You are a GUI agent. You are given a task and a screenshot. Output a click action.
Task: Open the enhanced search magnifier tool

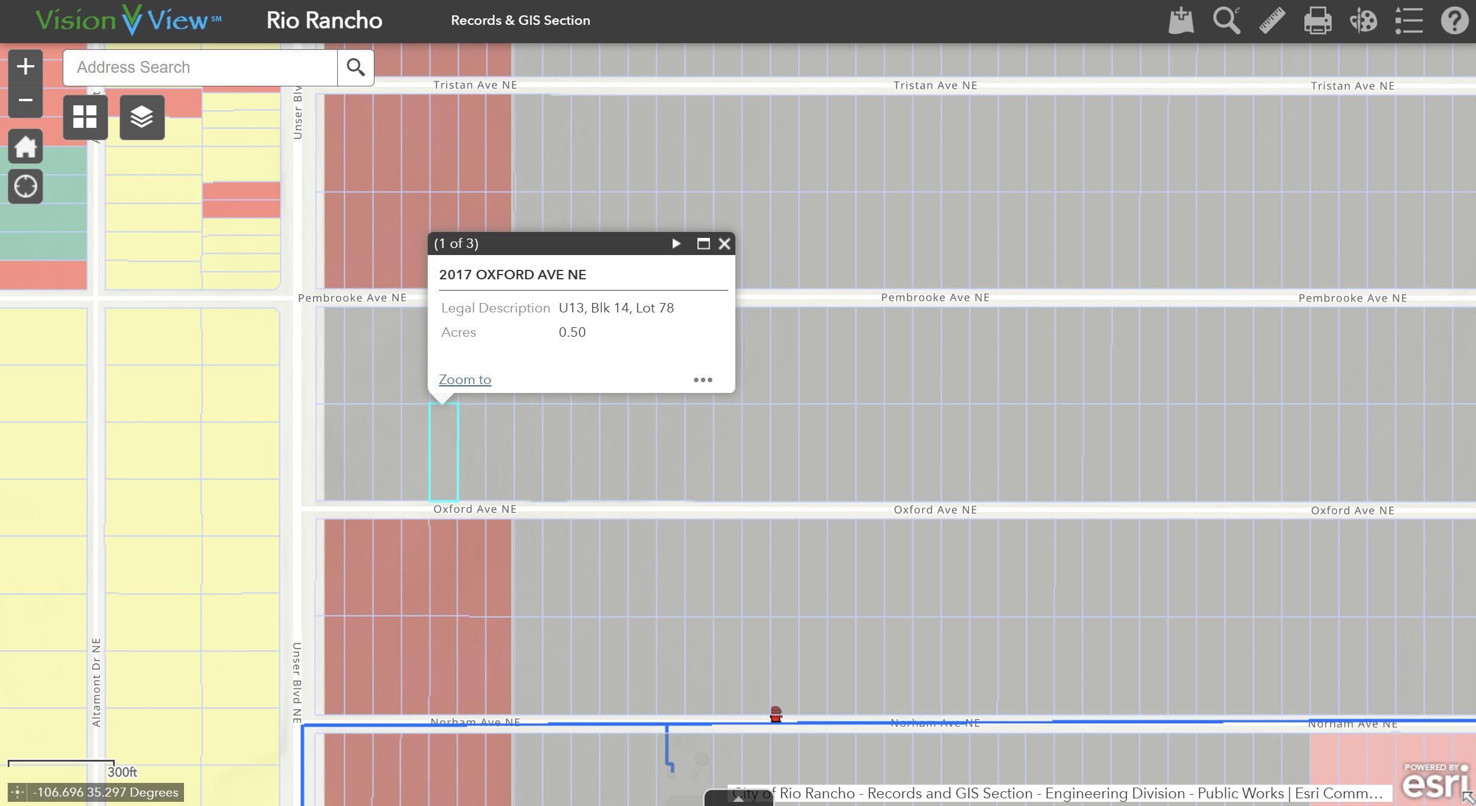pyautogui.click(x=1226, y=21)
